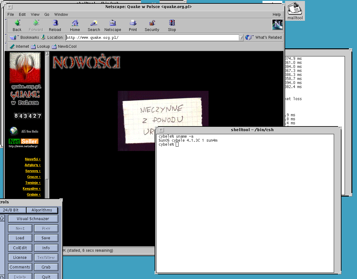Click the 'SunOS cybele 4.1.3C' output line

(x=188, y=140)
